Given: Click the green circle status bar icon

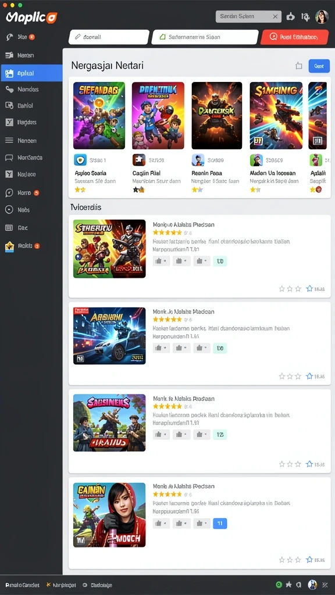Looking at the screenshot, I should click(x=279, y=585).
